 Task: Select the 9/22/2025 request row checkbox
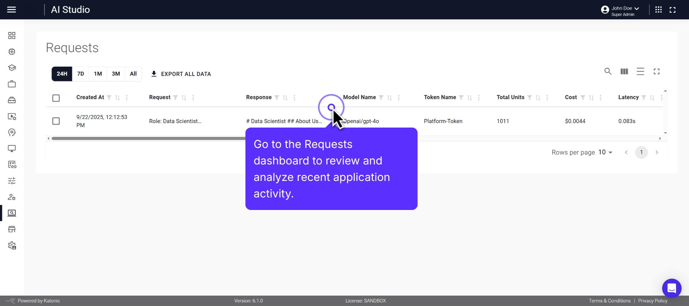pyautogui.click(x=56, y=121)
